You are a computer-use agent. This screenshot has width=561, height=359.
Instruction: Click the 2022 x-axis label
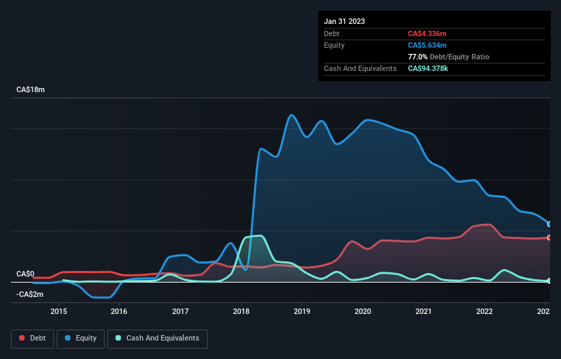[x=484, y=311]
